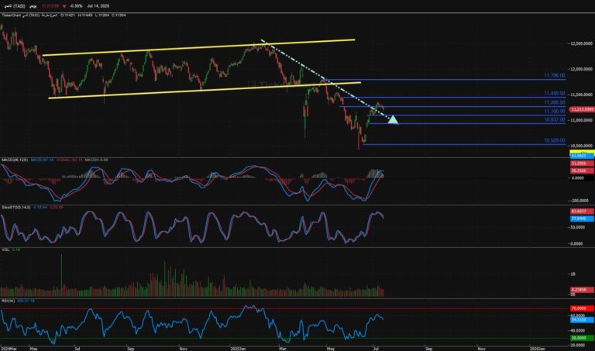This screenshot has height=351, width=595.
Task: Click the 2025Jan marker on the time axis
Action: [x=239, y=349]
